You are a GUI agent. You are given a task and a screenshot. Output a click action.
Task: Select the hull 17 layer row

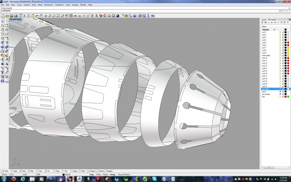276,76
